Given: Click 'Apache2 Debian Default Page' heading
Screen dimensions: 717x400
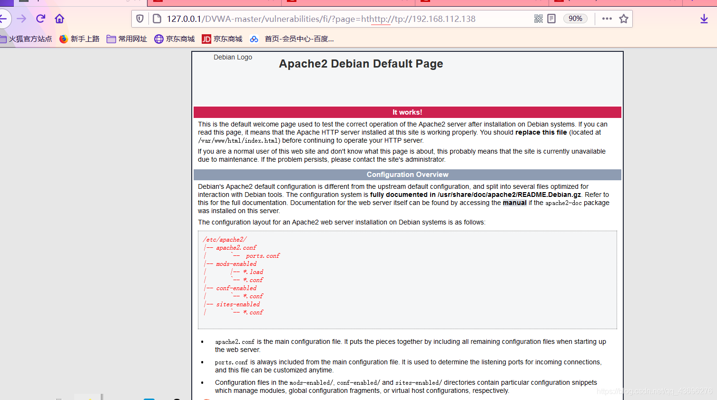Looking at the screenshot, I should coord(361,64).
